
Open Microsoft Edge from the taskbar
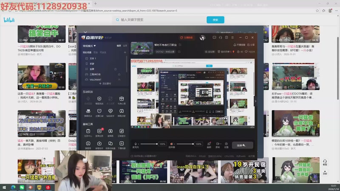click(x=13, y=188)
